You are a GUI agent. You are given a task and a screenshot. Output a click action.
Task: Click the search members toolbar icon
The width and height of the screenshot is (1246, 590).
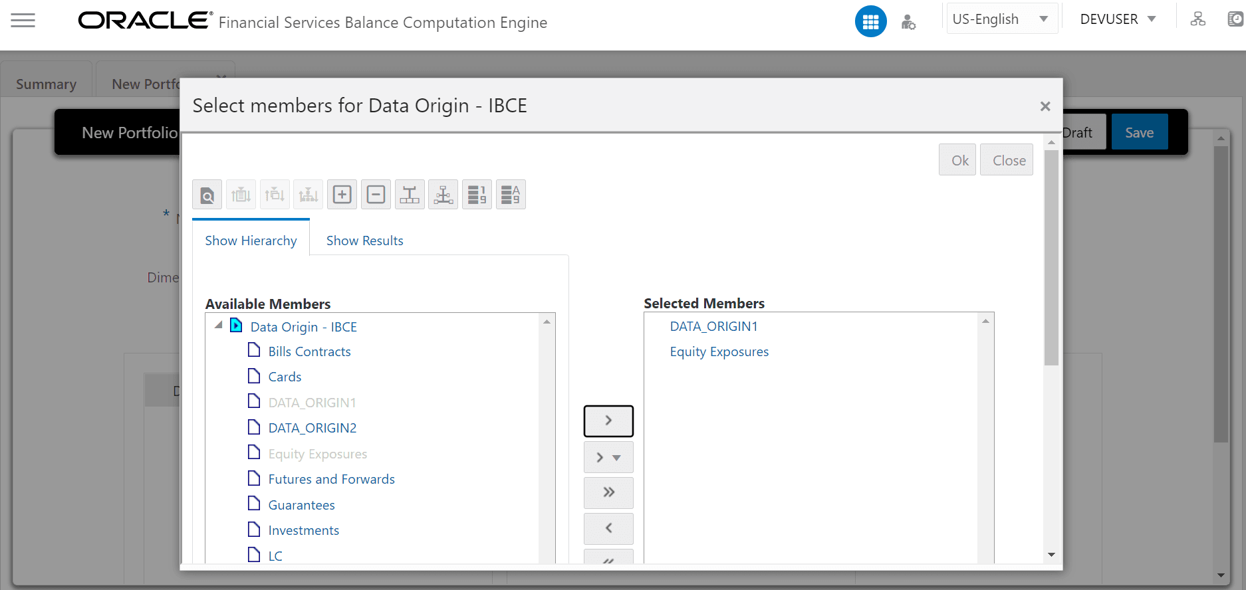[x=207, y=195]
